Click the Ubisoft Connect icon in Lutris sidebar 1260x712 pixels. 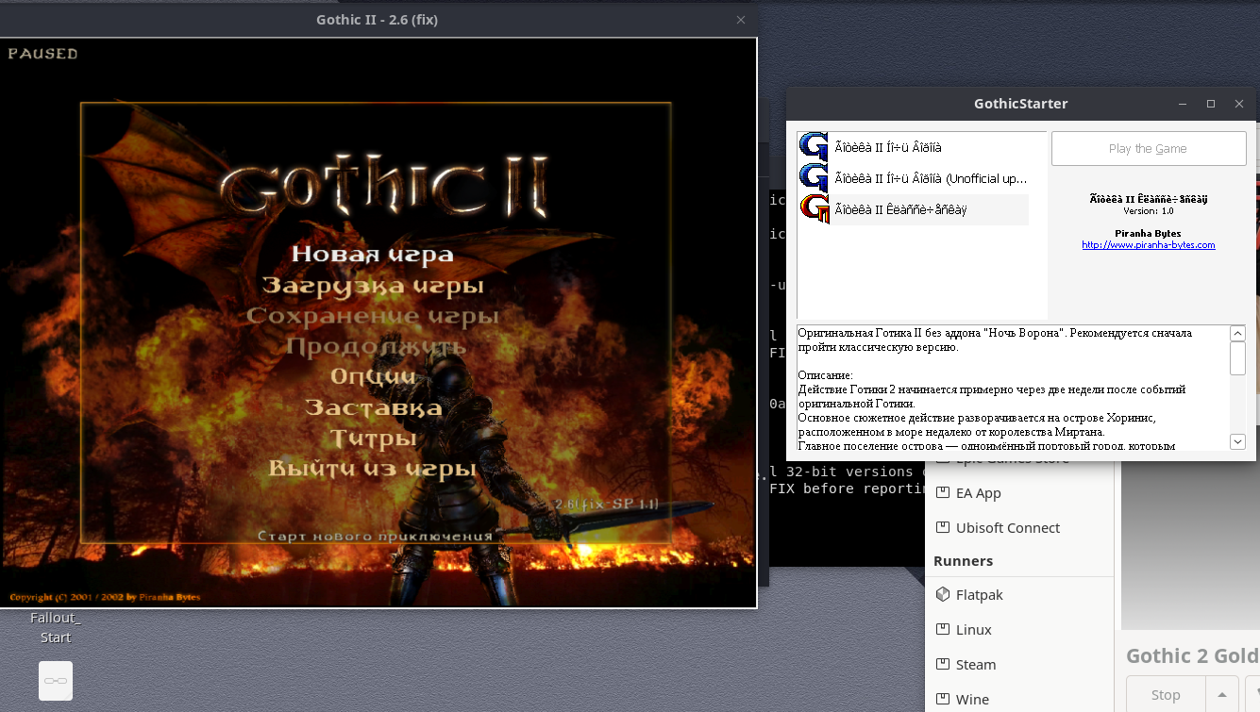[942, 527]
